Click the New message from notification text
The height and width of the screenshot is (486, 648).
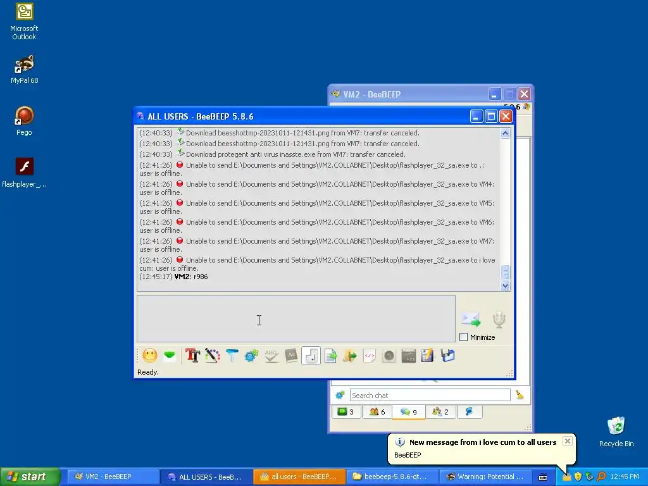click(483, 442)
